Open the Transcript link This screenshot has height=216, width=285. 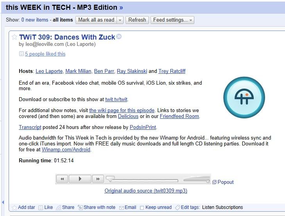30,127
